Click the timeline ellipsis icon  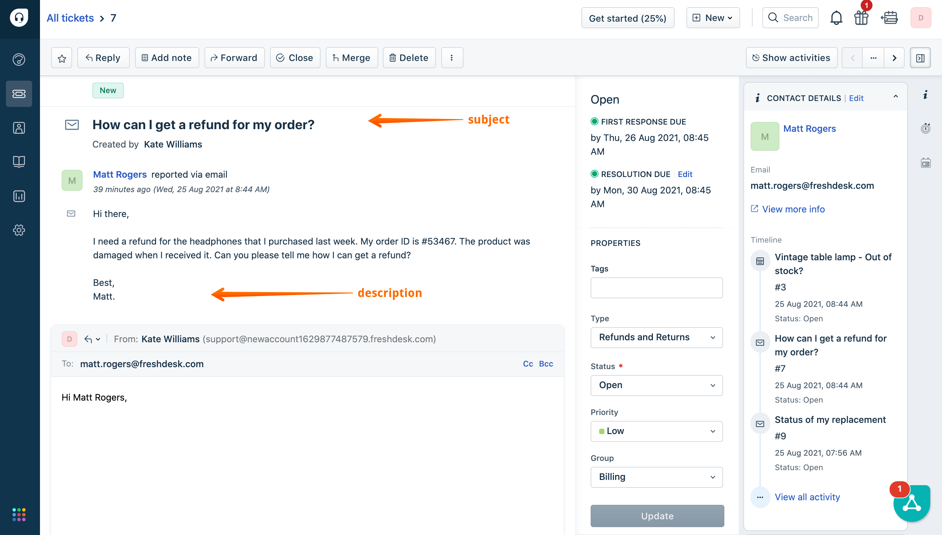(x=760, y=497)
